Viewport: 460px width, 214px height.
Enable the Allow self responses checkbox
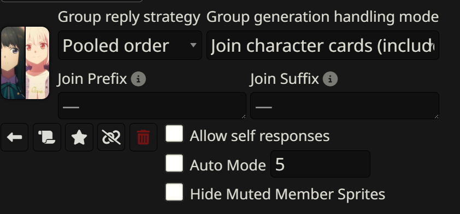[x=174, y=133]
